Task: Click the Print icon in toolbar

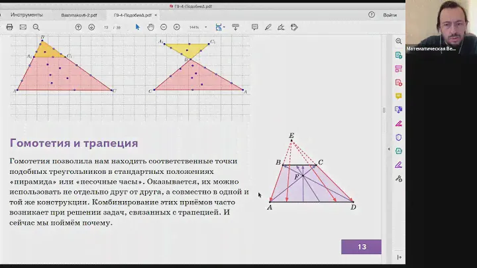Action: click(9, 27)
